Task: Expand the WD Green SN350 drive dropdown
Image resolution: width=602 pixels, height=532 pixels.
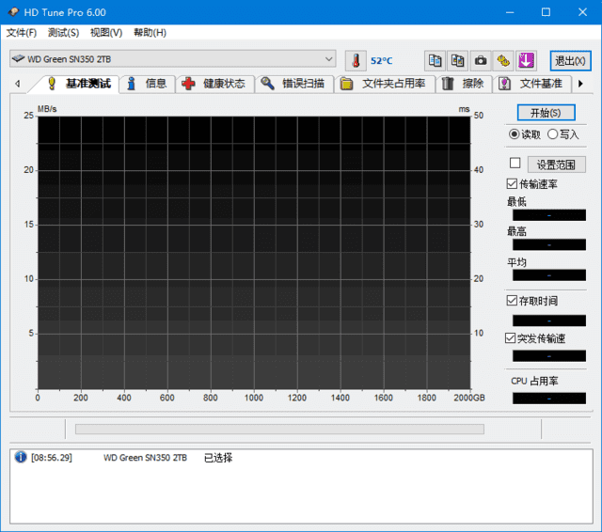Action: (328, 59)
